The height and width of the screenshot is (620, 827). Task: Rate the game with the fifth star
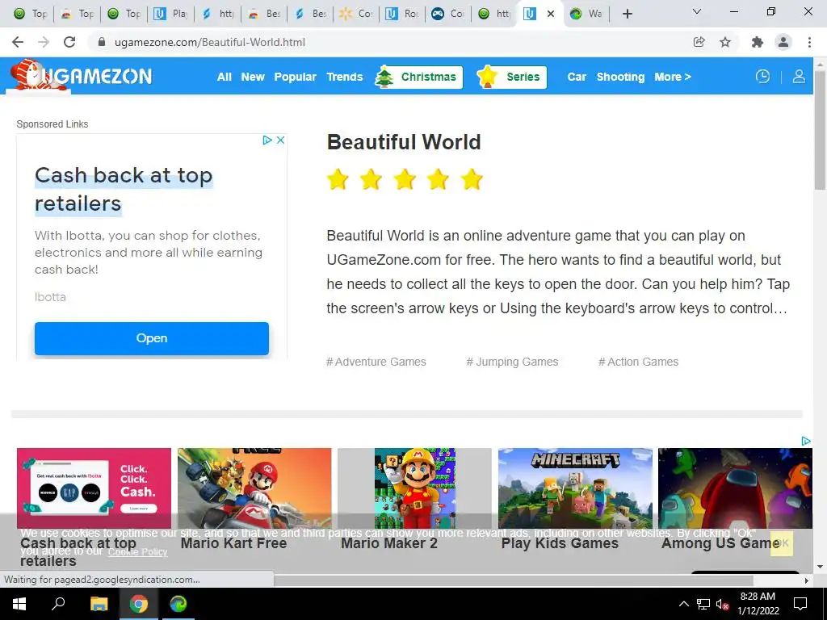472,179
